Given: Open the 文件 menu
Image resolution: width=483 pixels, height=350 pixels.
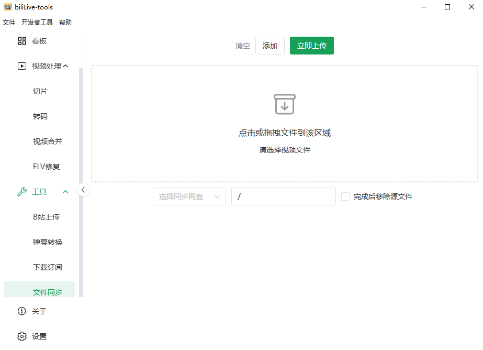Looking at the screenshot, I should (9, 22).
